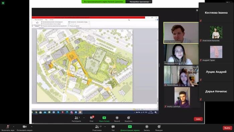Switch to the Рецензирование ribbon tab

[39, 20]
